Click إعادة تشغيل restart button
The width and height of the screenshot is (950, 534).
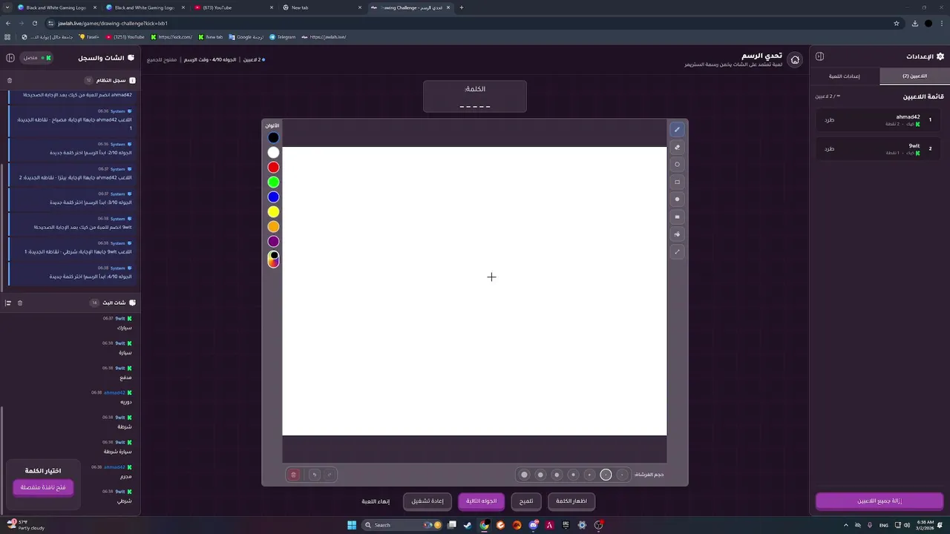(427, 501)
